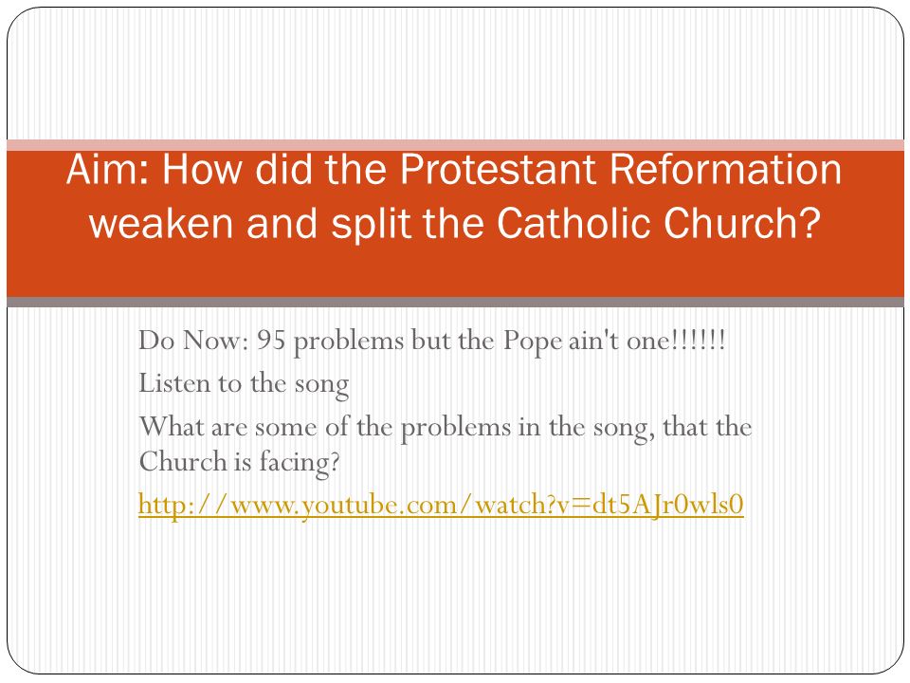The width and height of the screenshot is (910, 683).
Task: Select the number "95" in the Do Now line
Action: tap(271, 341)
